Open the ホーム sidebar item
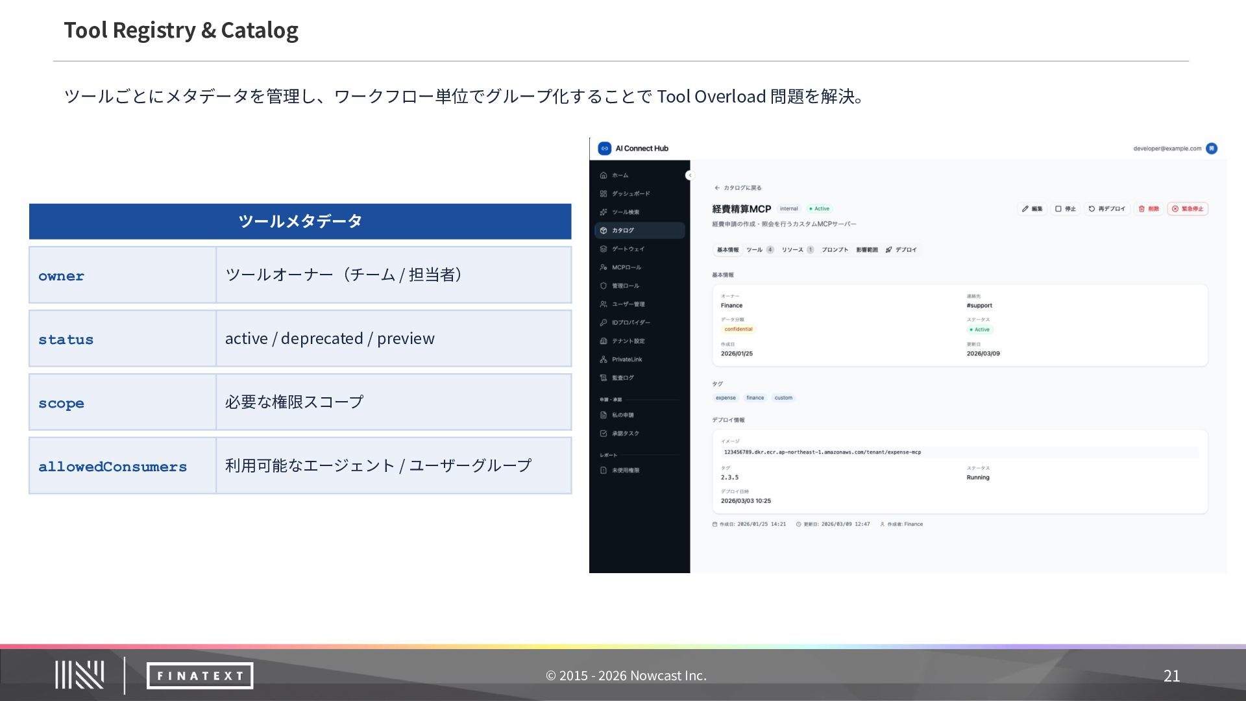Viewport: 1246px width, 701px height. pos(620,175)
